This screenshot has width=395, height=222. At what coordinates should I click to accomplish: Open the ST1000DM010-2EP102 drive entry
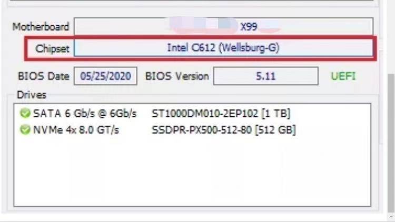click(221, 114)
